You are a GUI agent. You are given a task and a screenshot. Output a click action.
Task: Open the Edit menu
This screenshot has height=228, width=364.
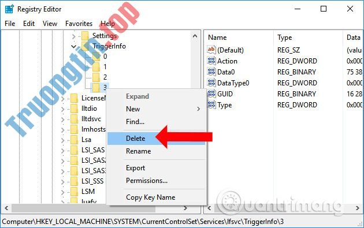(29, 24)
